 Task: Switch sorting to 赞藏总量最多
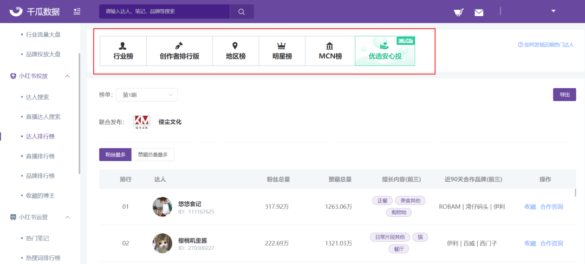[x=153, y=155]
